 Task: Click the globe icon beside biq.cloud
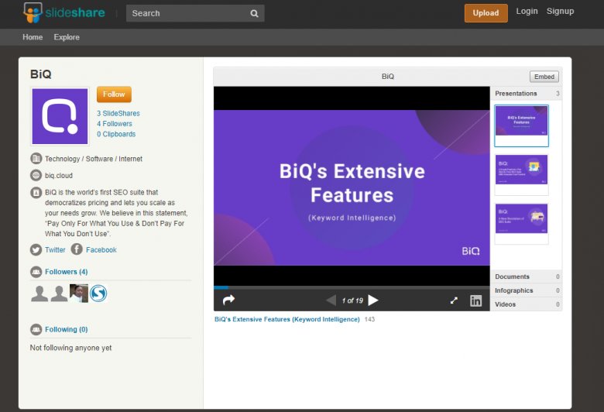point(36,175)
